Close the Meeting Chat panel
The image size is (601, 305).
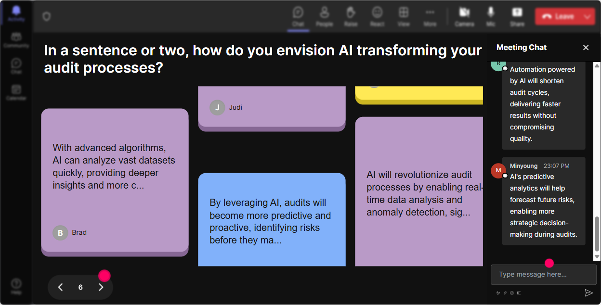click(586, 47)
